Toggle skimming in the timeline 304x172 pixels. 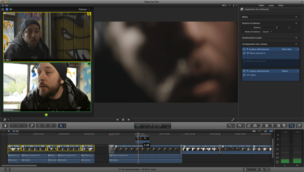click(x=254, y=131)
